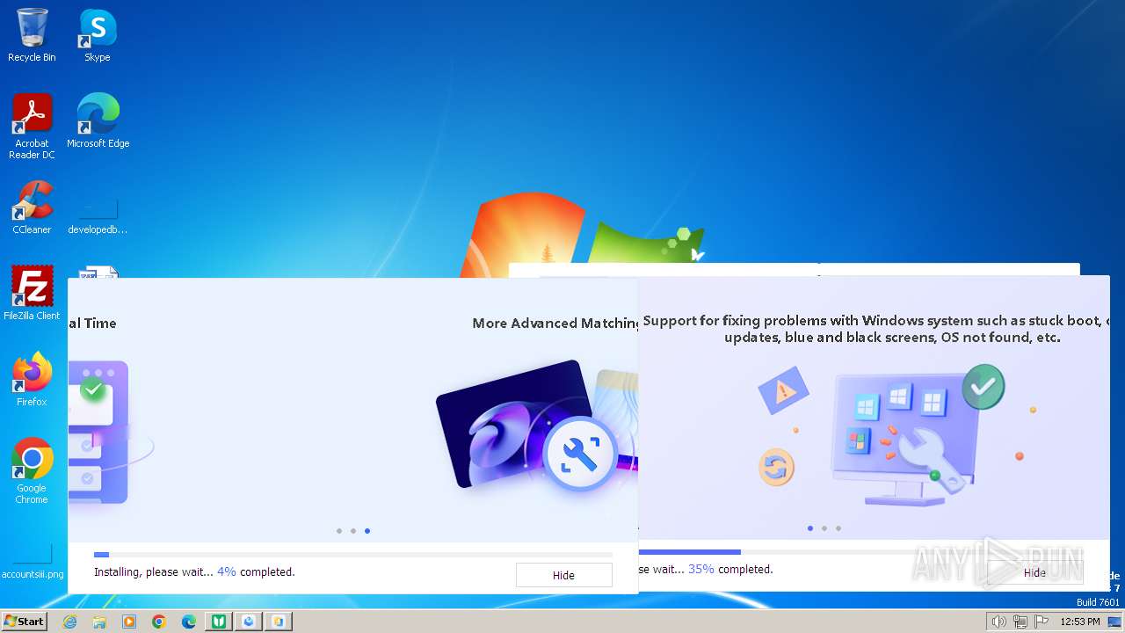This screenshot has width=1125, height=633.
Task: Open Edge from the taskbar
Action: coord(189,622)
